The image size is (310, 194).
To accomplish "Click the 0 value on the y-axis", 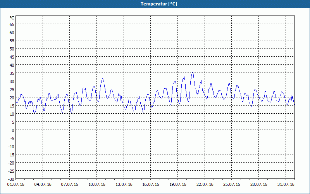I will pos(13,130).
